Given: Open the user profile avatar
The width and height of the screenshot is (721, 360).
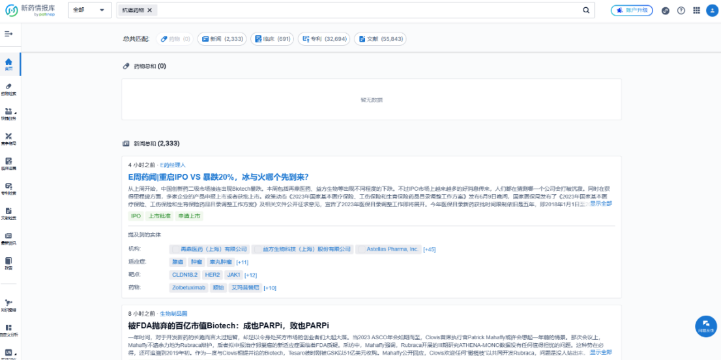Looking at the screenshot, I should click(711, 10).
